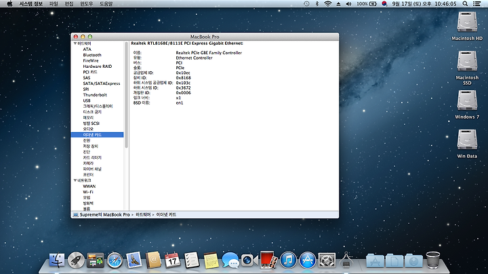Select USB in the sidebar
This screenshot has width=488, height=274.
87,100
